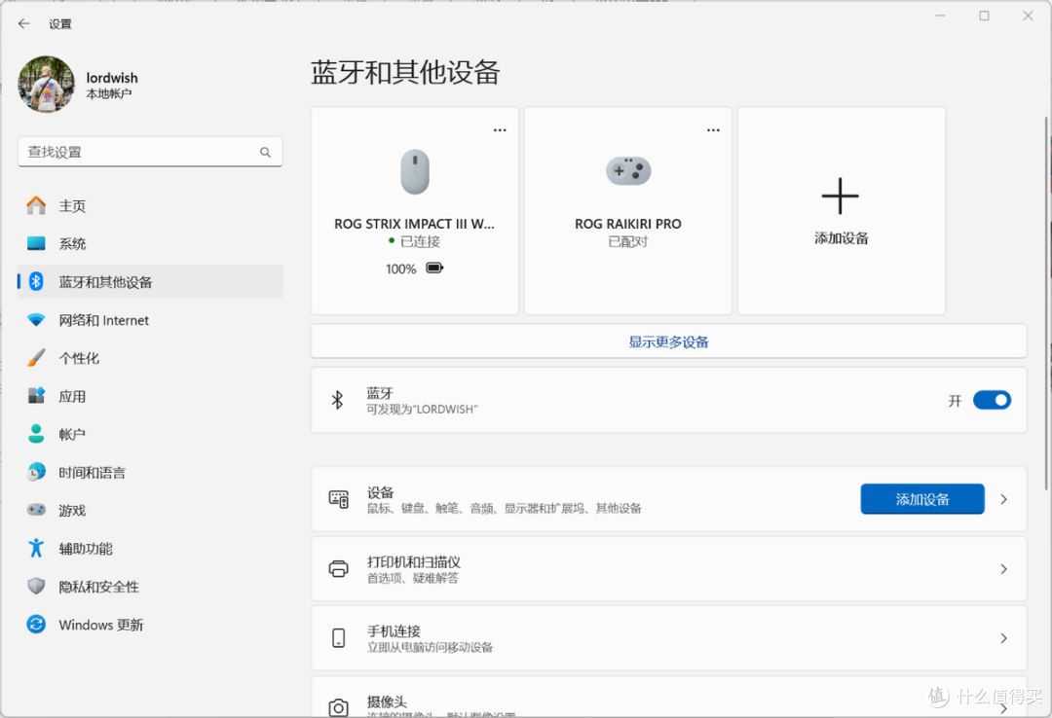This screenshot has height=718, width=1052.
Task: Turn off the 蓝牙 toggle switch
Action: click(x=992, y=400)
